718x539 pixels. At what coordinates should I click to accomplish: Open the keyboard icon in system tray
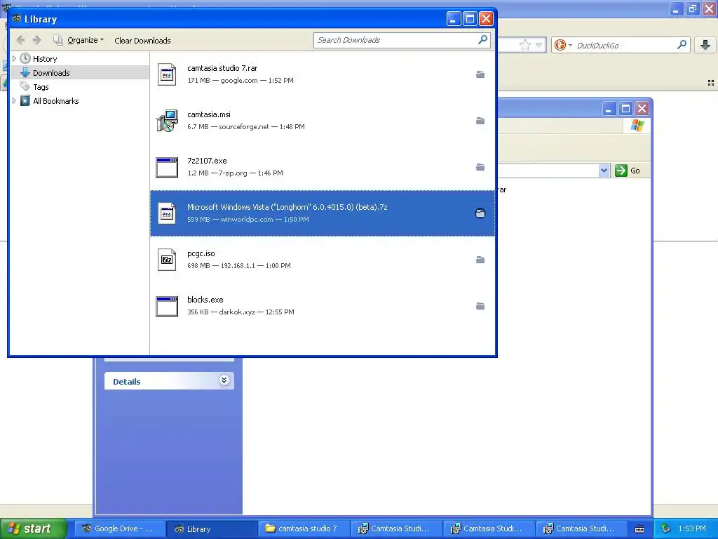(639, 529)
